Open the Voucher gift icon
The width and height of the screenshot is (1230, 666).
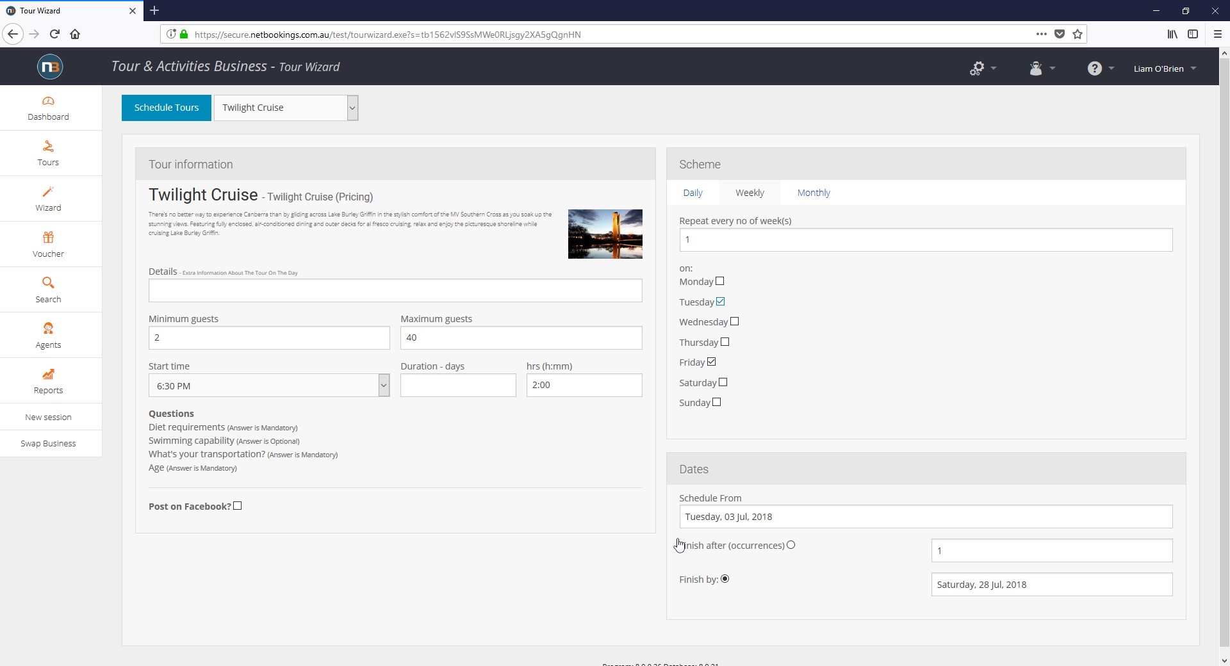48,238
